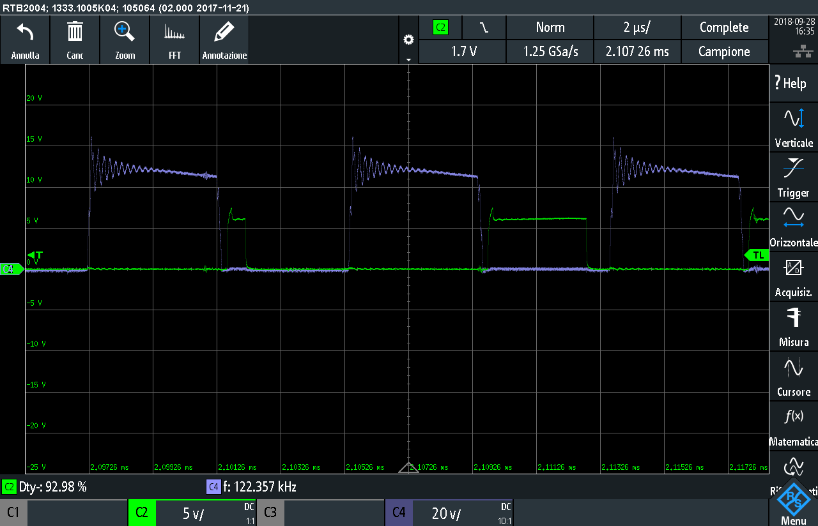The height and width of the screenshot is (526, 818).
Task: Open the Cursore cursor menu
Action: pyautogui.click(x=794, y=377)
